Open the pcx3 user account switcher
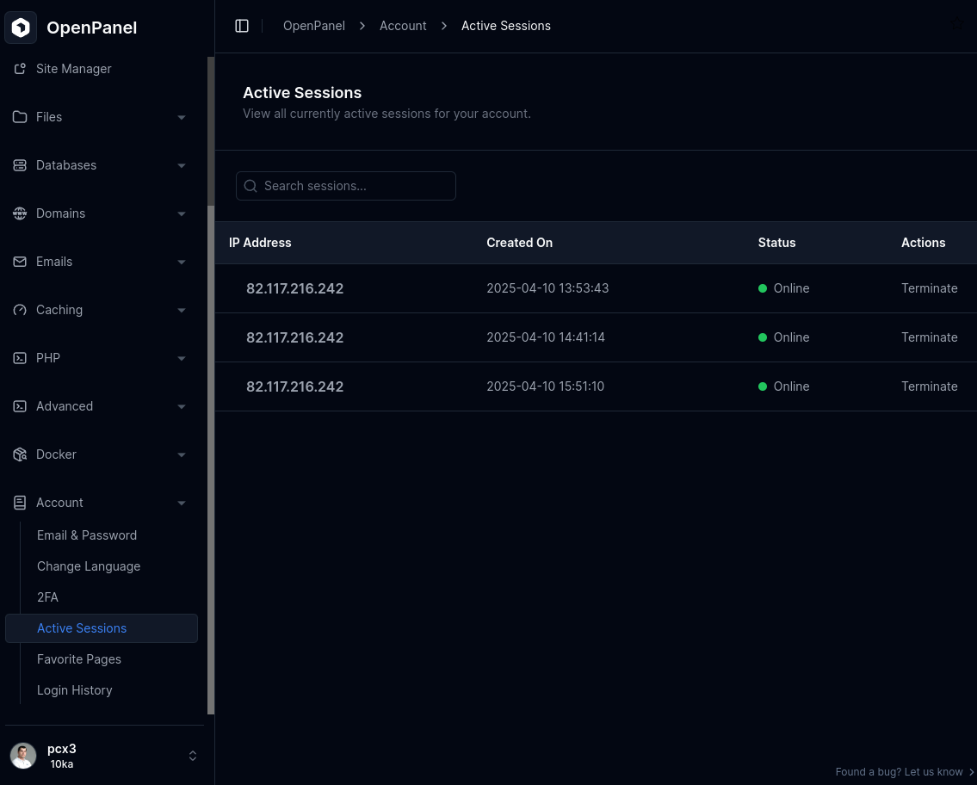Screen dimensions: 977x785 point(103,756)
